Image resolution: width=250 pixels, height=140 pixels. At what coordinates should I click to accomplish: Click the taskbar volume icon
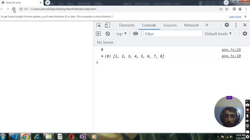[231, 136]
